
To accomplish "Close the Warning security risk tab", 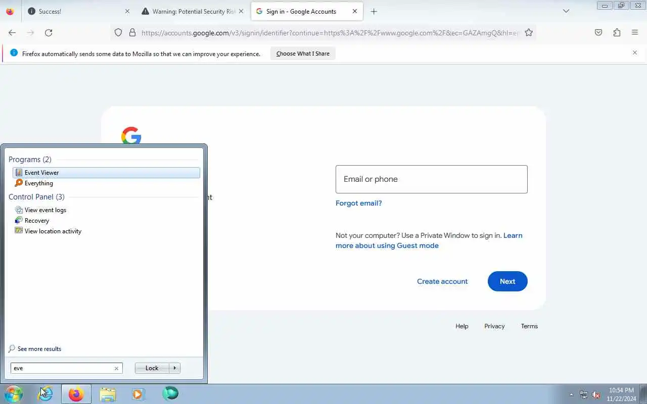I will 241,11.
